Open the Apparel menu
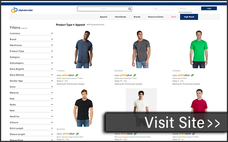The image size is (228, 142). pos(103,17)
